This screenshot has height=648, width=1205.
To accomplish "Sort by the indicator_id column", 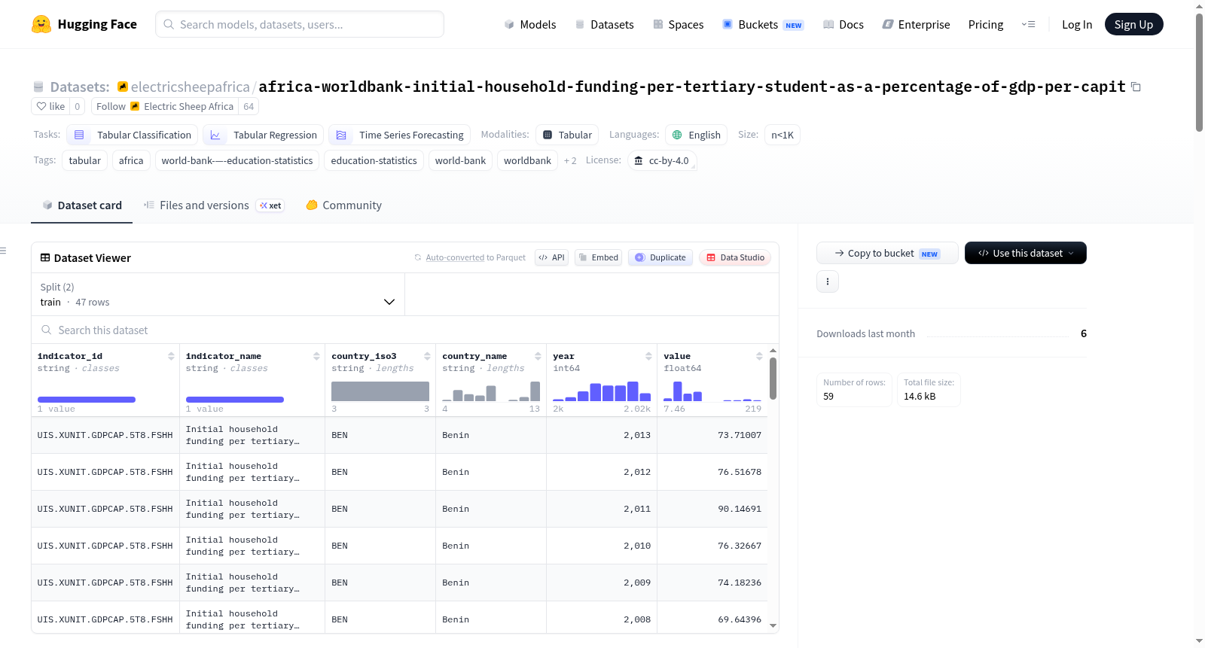I will 171,356.
